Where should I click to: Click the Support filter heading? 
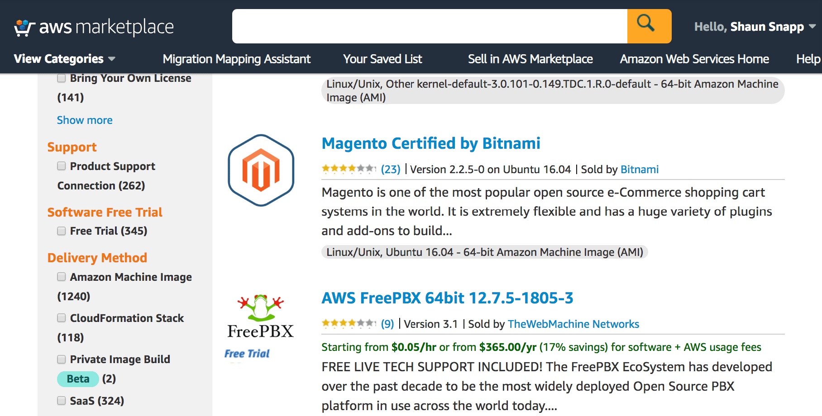pyautogui.click(x=72, y=147)
